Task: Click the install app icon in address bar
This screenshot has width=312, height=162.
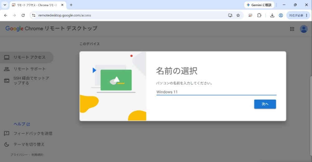Action: [x=230, y=15]
